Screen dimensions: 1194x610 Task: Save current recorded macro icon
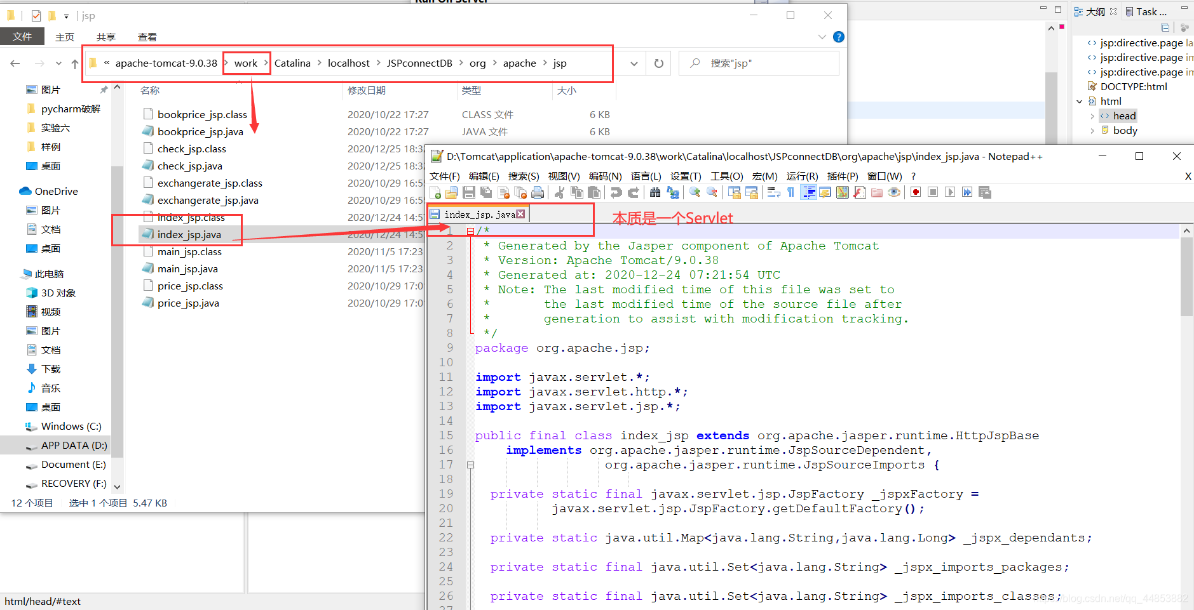click(x=985, y=192)
